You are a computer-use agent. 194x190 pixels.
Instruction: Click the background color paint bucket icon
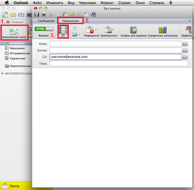point(75,28)
